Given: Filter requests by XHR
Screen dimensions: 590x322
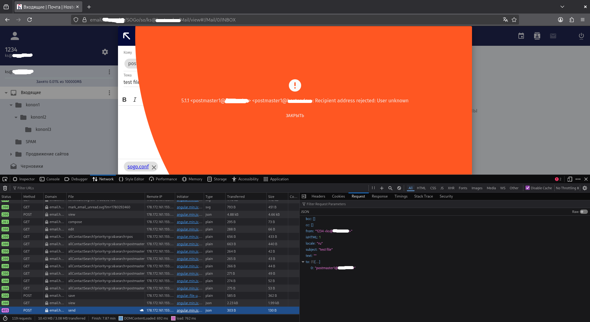Looking at the screenshot, I should pos(451,188).
